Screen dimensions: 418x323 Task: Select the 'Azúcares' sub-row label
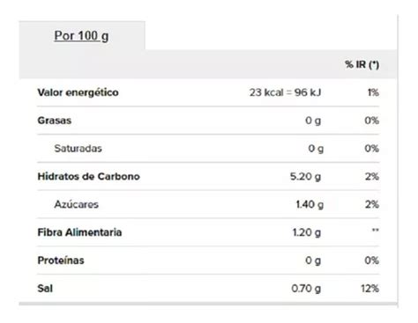click(77, 204)
